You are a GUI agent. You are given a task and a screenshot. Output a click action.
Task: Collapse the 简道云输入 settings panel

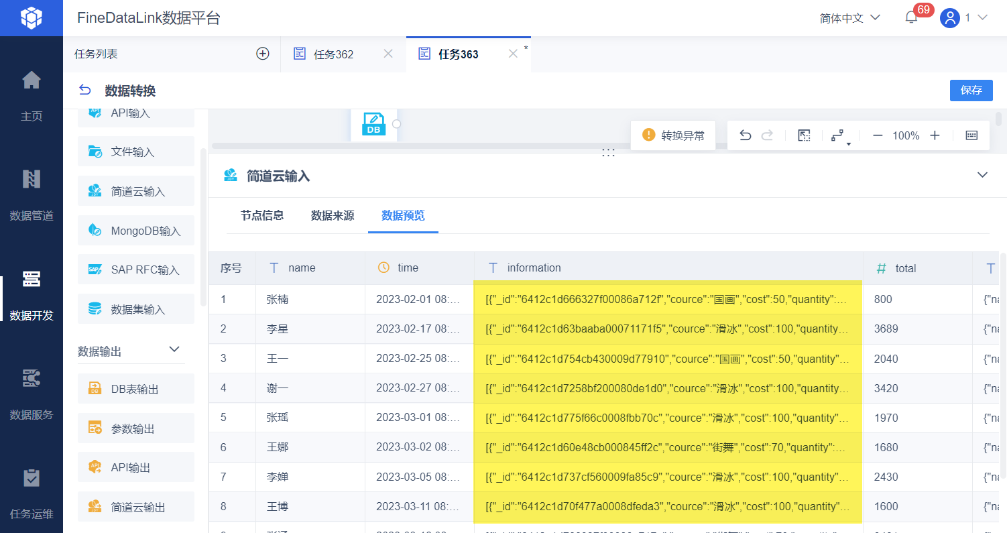[x=982, y=175]
